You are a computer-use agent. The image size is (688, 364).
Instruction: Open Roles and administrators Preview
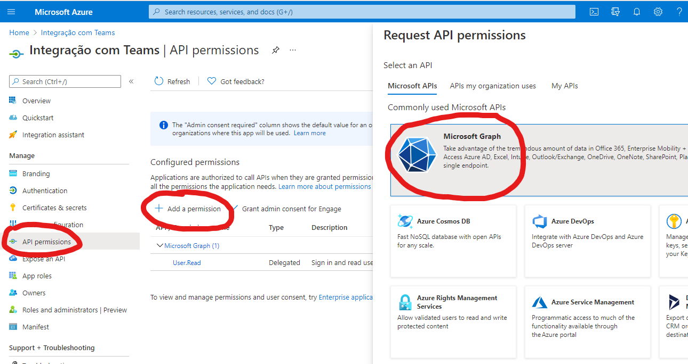[74, 310]
